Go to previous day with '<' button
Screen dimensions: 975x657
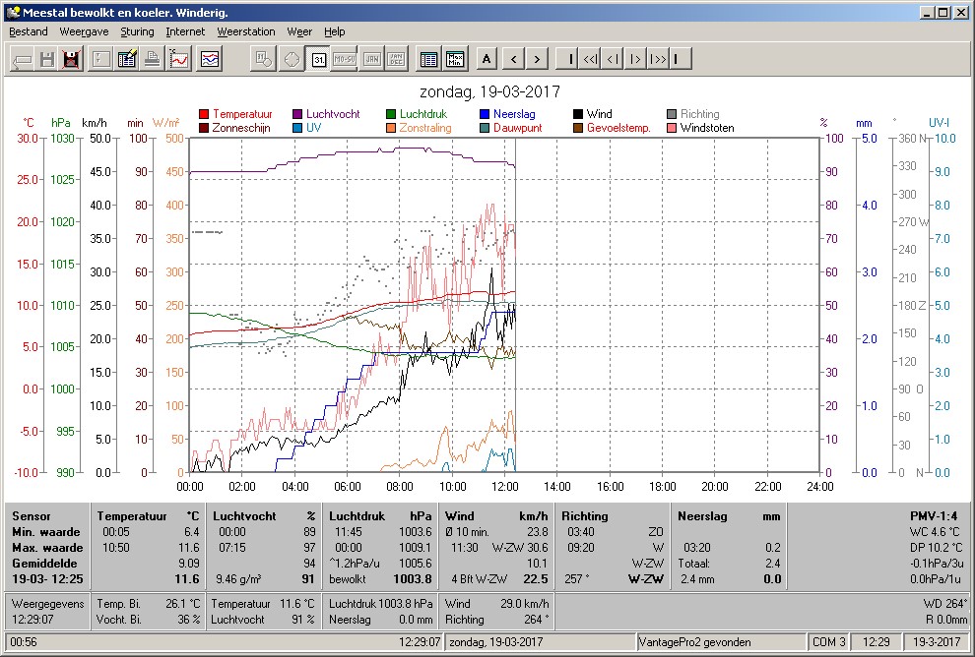[514, 59]
